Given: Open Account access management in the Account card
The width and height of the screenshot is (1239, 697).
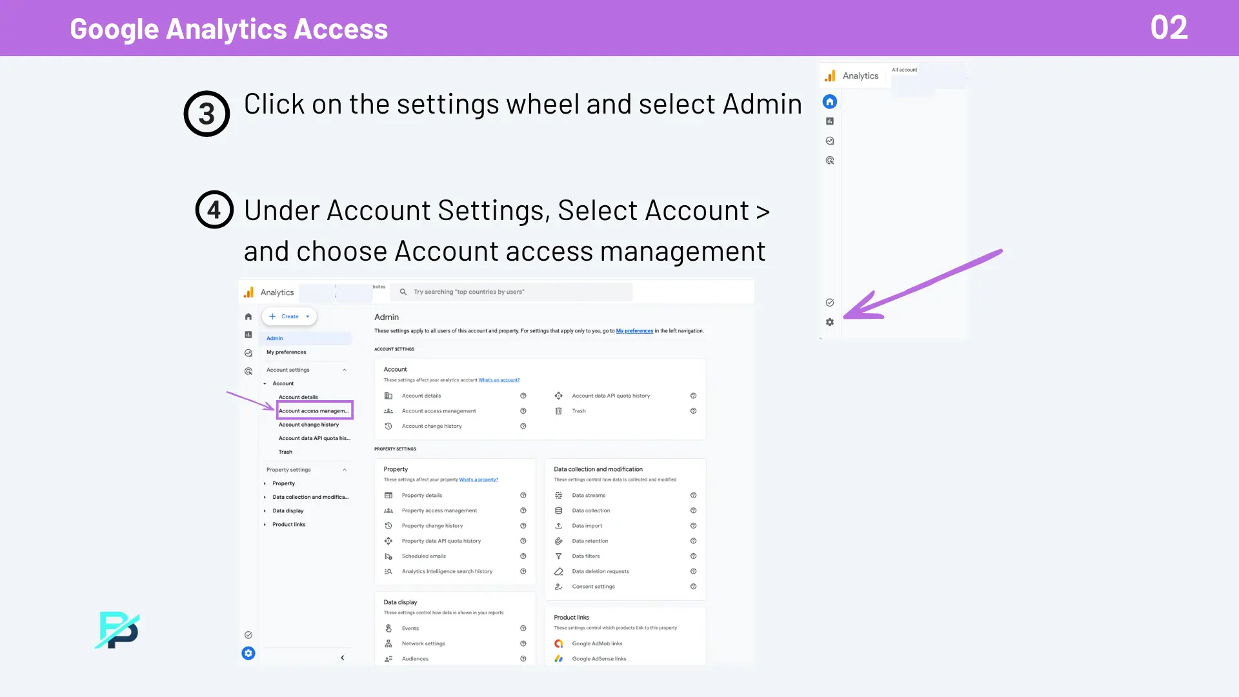Looking at the screenshot, I should 439,411.
